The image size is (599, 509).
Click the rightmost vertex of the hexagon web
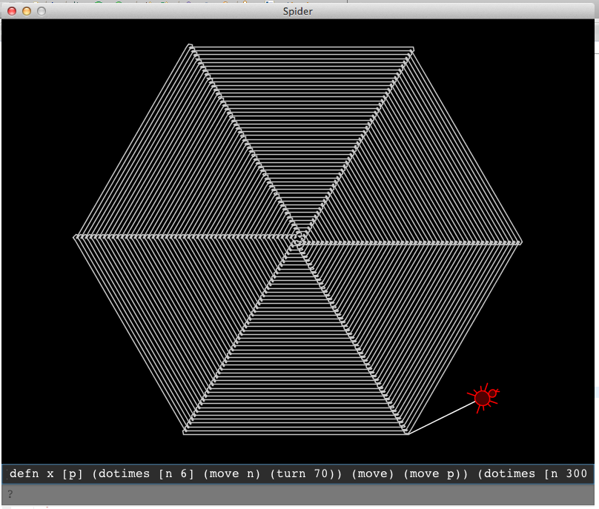(x=521, y=242)
